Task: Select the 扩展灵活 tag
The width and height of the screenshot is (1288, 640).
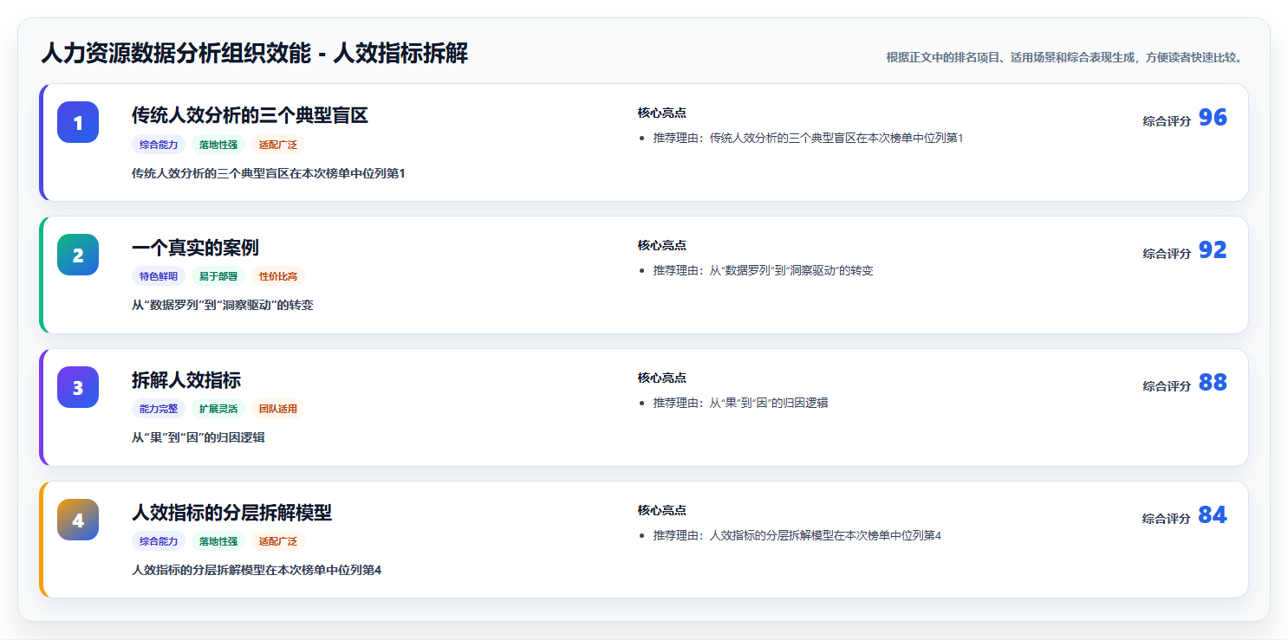Action: click(218, 410)
